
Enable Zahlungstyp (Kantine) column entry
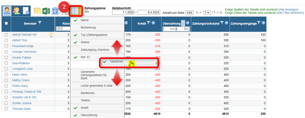(x=97, y=50)
